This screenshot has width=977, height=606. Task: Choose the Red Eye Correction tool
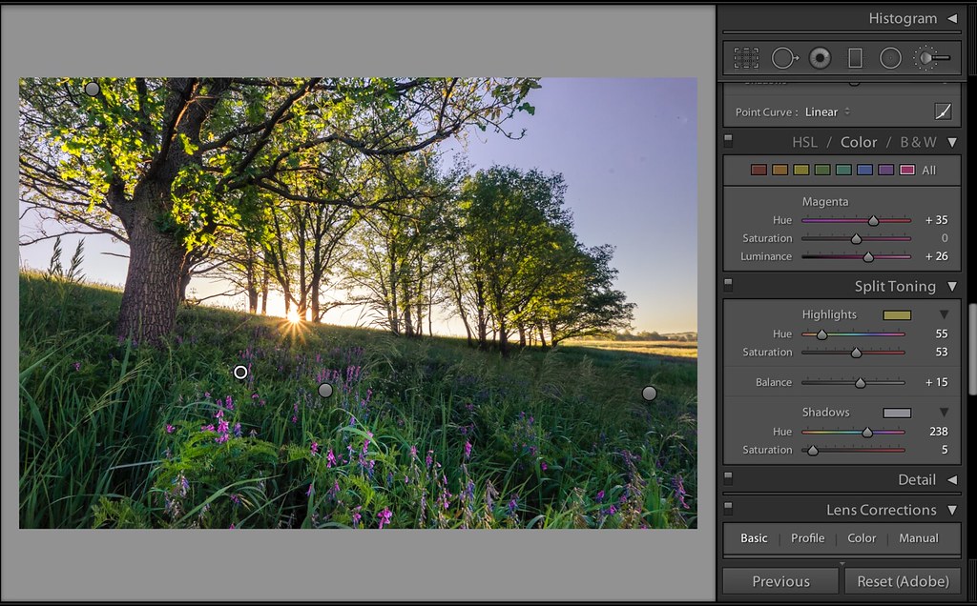pyautogui.click(x=819, y=58)
